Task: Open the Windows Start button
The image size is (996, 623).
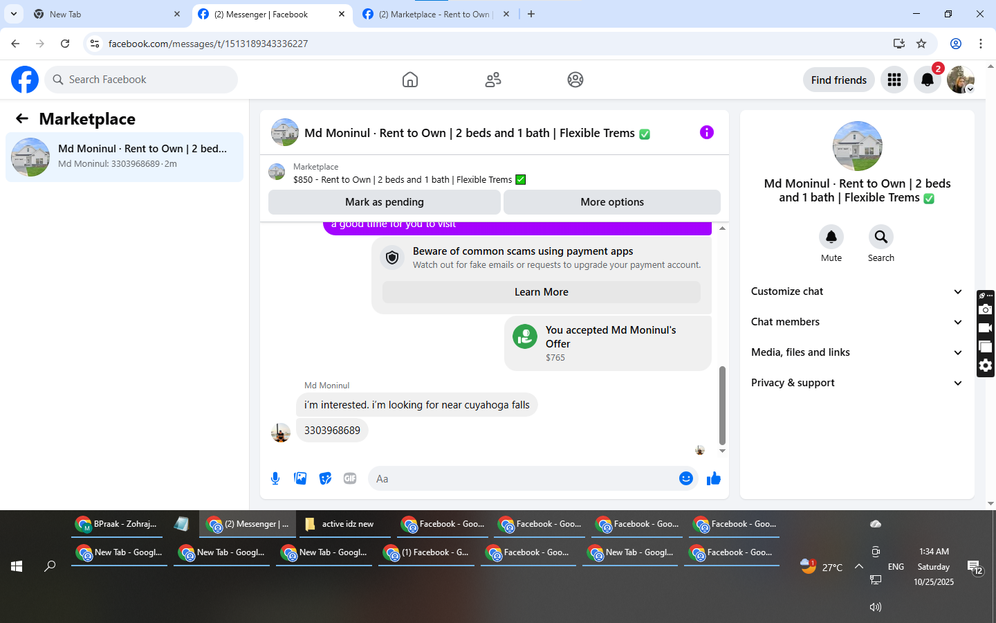Action: tap(17, 566)
